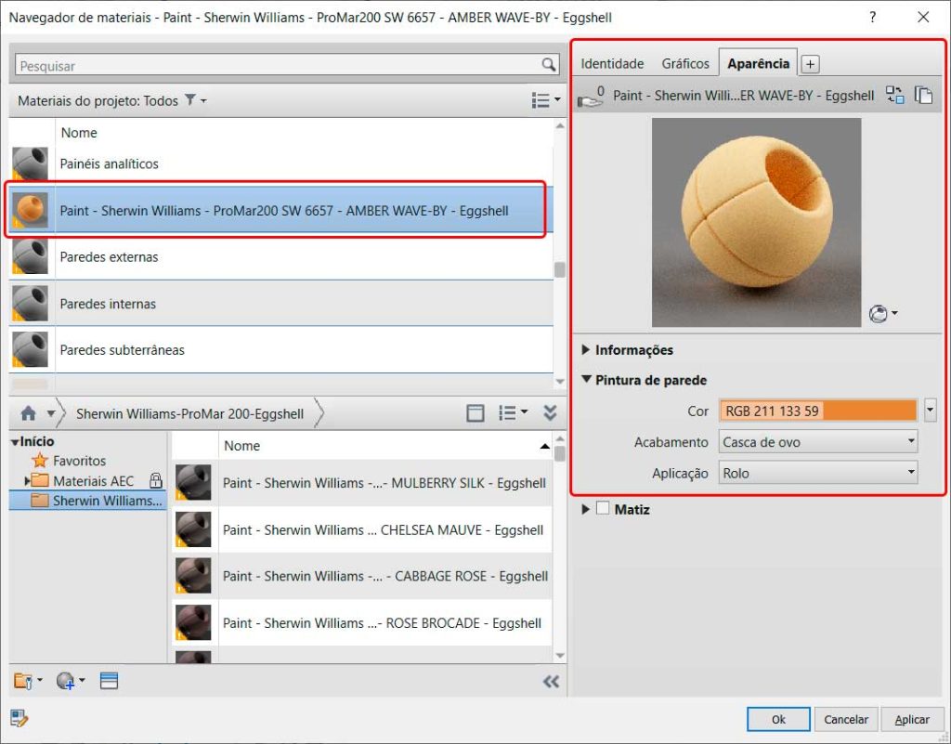
Task: Switch to the Gráficos tab
Action: (685, 64)
